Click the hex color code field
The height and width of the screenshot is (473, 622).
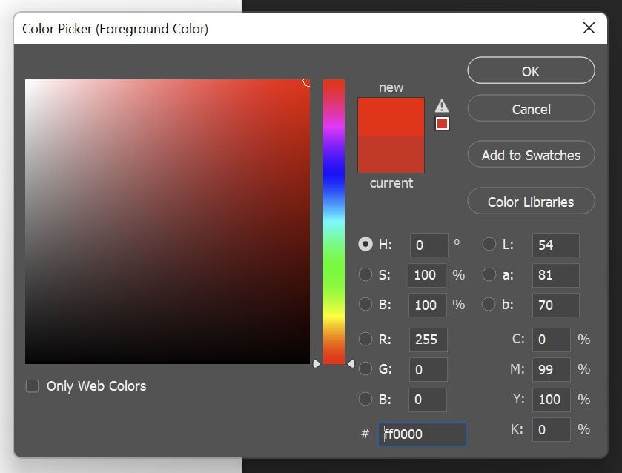click(x=423, y=434)
